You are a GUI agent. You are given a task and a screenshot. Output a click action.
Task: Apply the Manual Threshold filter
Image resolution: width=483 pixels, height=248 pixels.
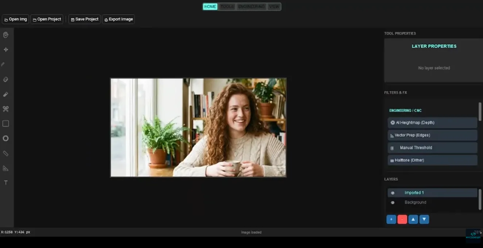tap(432, 148)
